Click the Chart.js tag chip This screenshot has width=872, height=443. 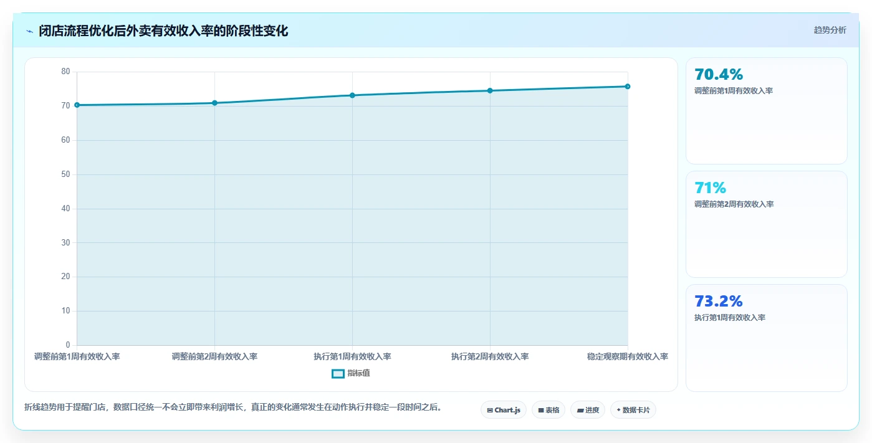point(504,410)
